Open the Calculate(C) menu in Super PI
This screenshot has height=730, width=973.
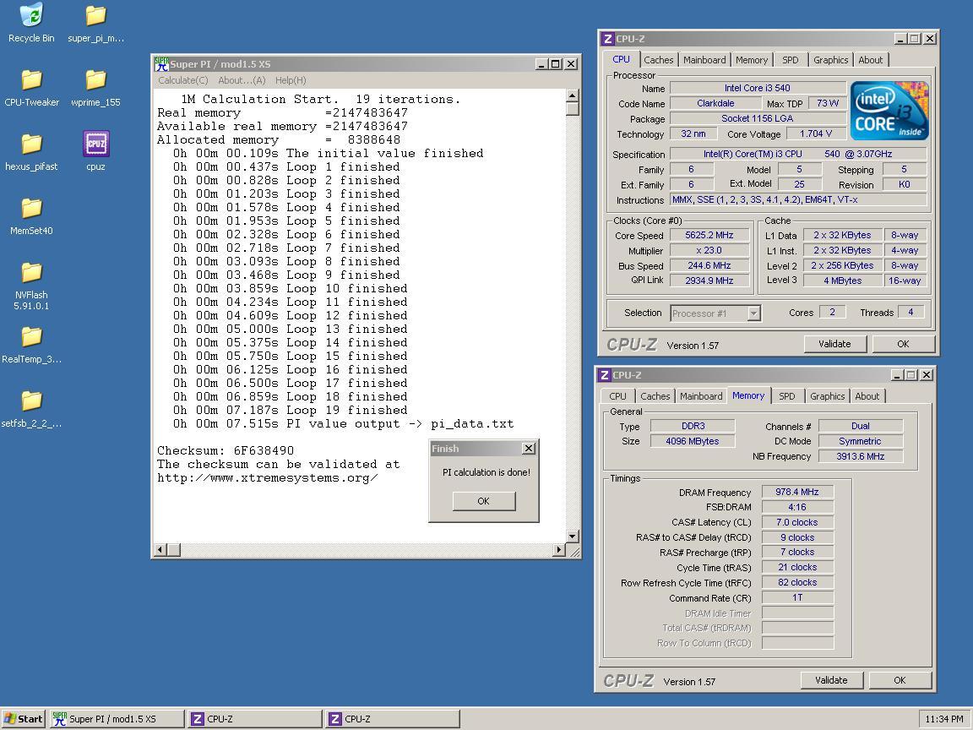183,81
